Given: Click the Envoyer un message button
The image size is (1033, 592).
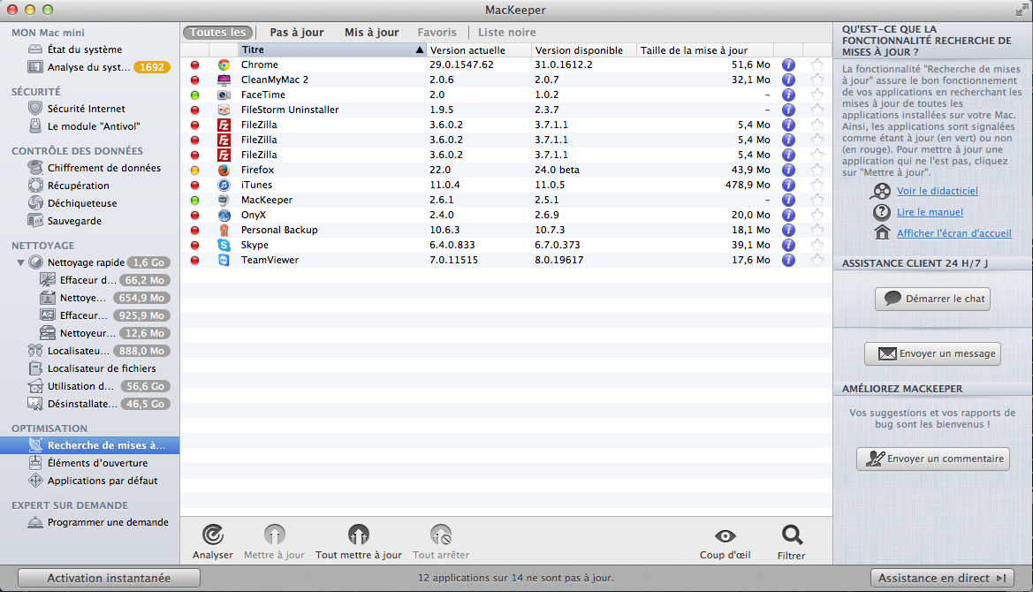Looking at the screenshot, I should [932, 353].
